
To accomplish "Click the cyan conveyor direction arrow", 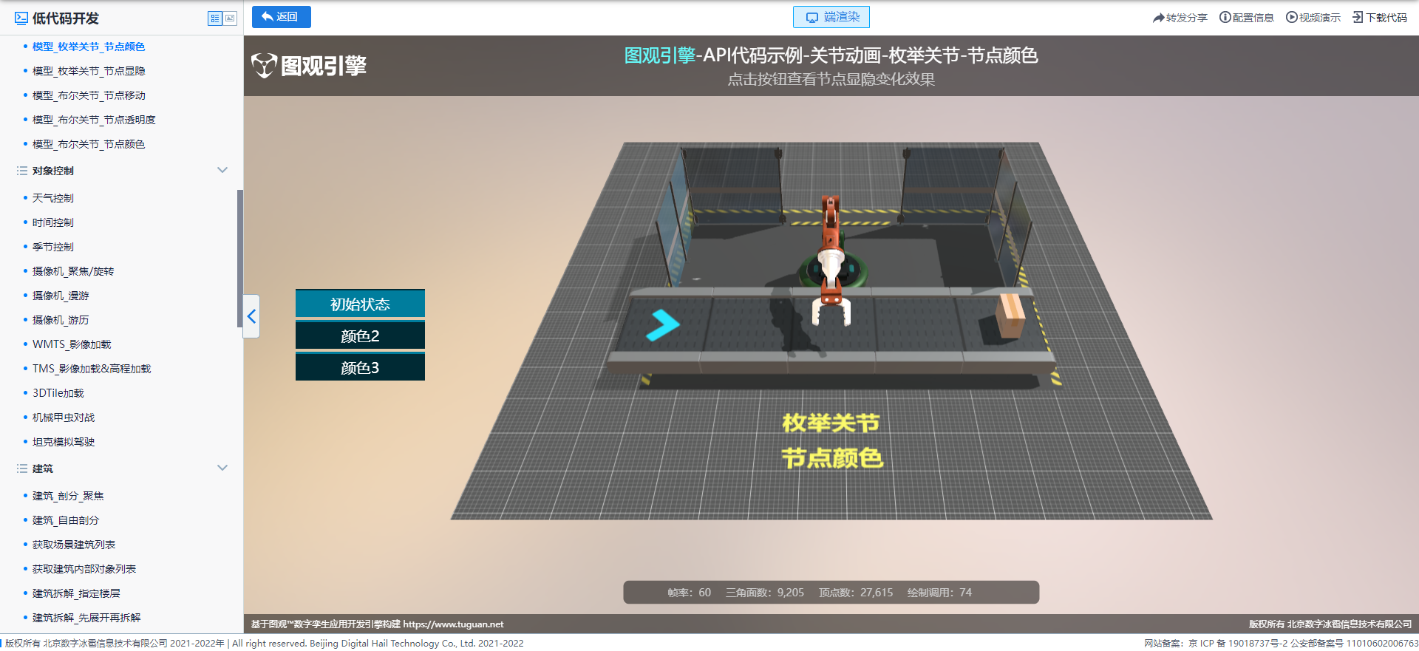I will [x=662, y=325].
